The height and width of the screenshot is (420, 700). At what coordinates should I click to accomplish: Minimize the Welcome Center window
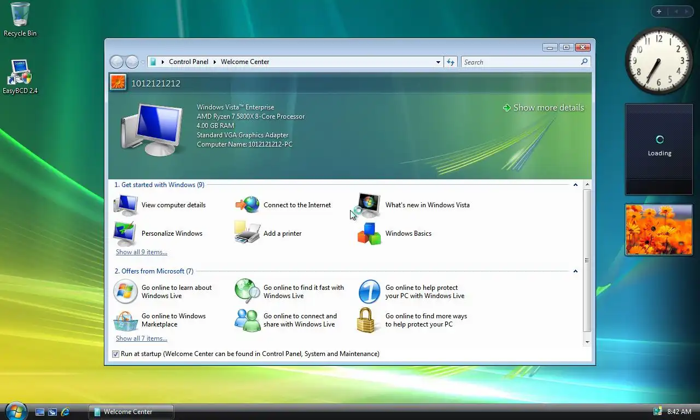click(x=550, y=48)
